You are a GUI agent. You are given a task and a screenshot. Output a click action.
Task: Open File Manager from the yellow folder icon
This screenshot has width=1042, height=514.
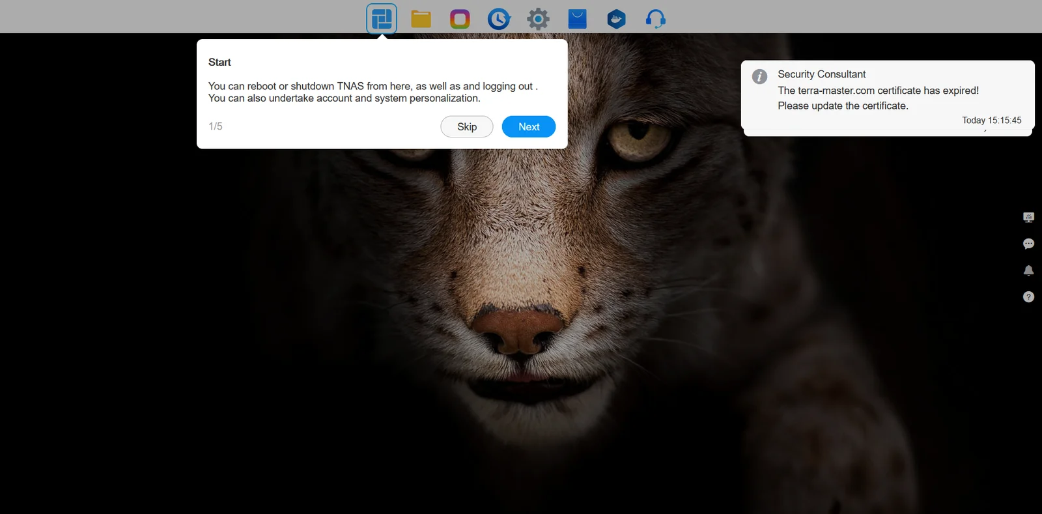coord(421,19)
